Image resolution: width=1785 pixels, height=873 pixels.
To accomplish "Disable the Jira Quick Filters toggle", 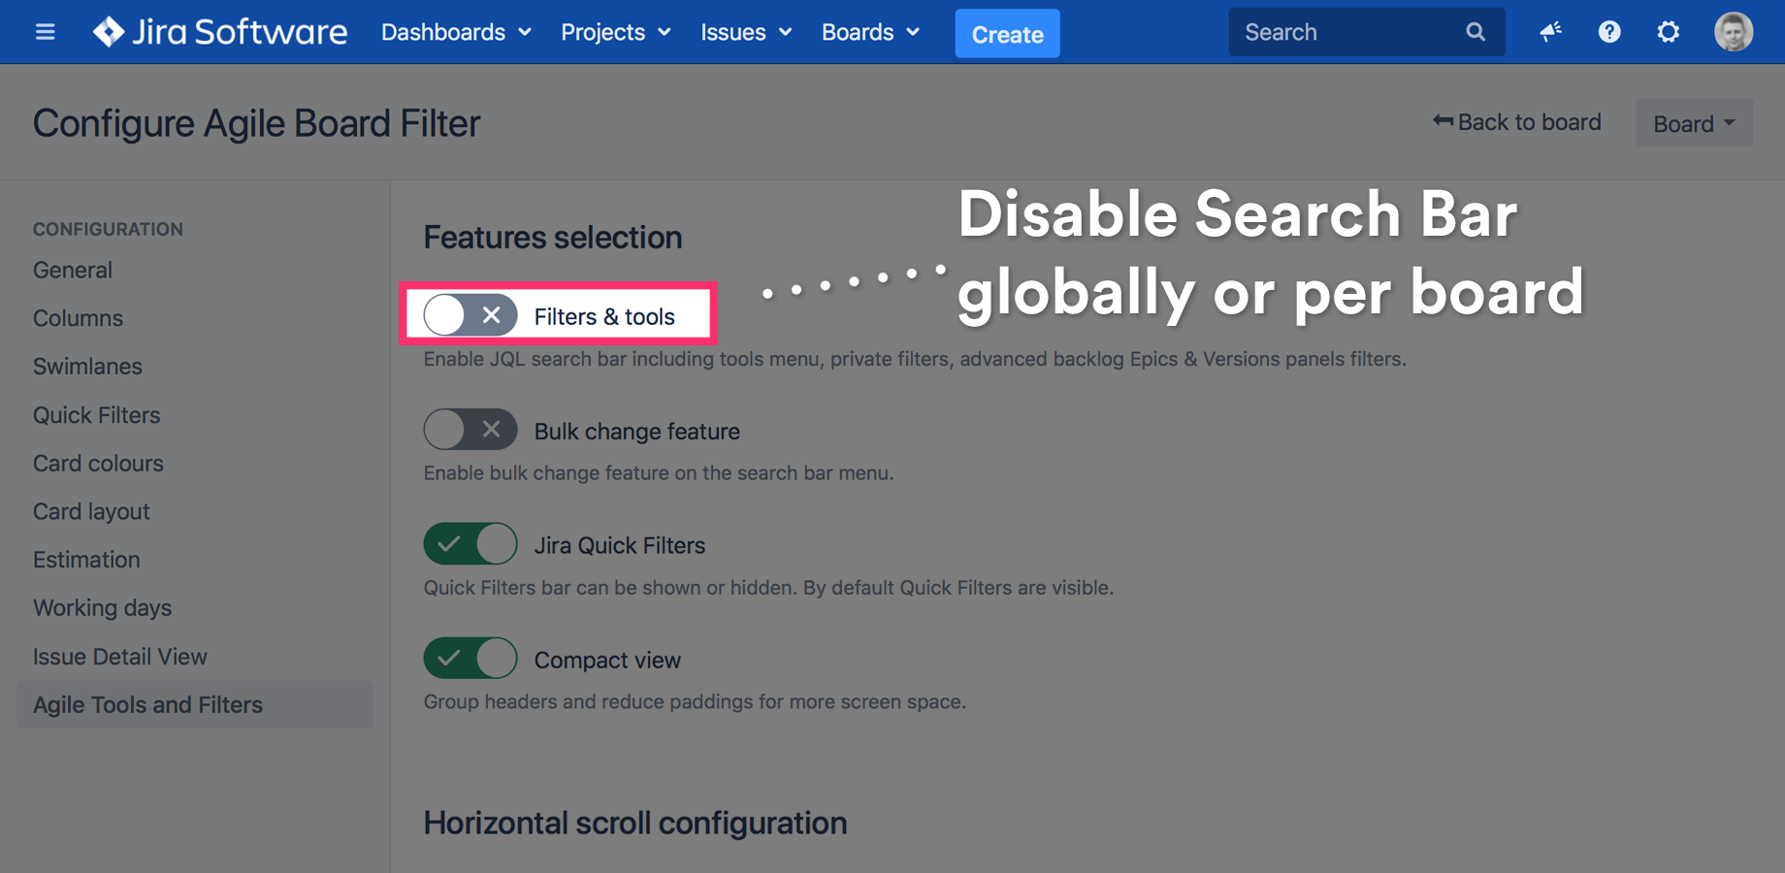I will coord(471,544).
